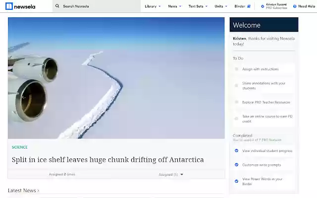
Task: Expand the Library dropdown arrow
Action: 159,6
